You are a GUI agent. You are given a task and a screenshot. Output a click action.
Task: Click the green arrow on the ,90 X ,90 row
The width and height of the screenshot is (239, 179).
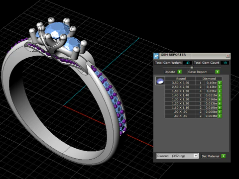220,112
